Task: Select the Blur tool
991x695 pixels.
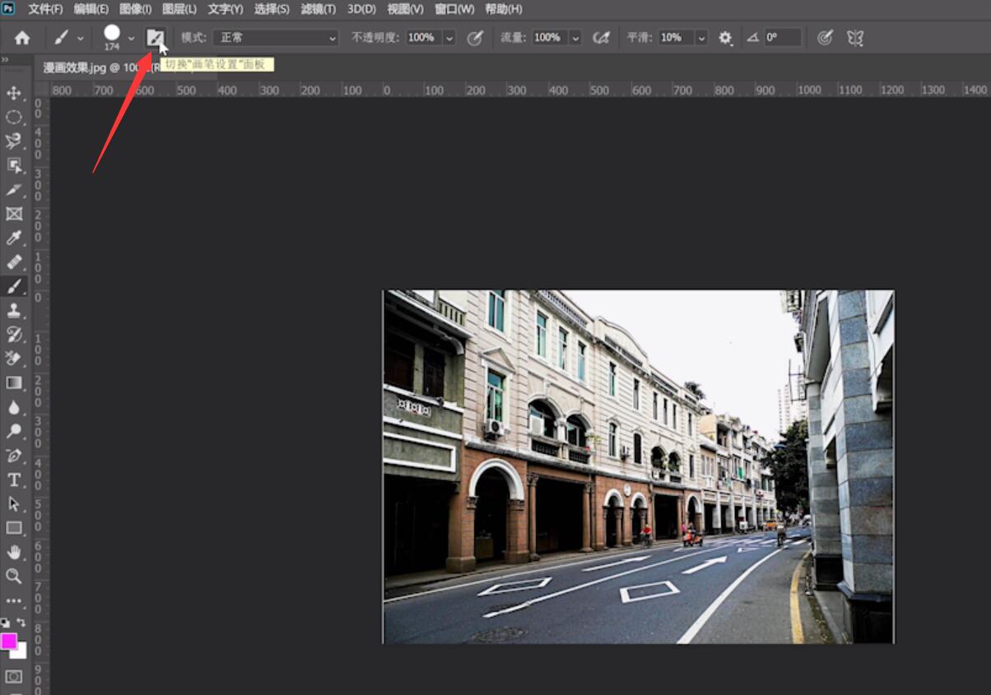Action: (x=14, y=407)
